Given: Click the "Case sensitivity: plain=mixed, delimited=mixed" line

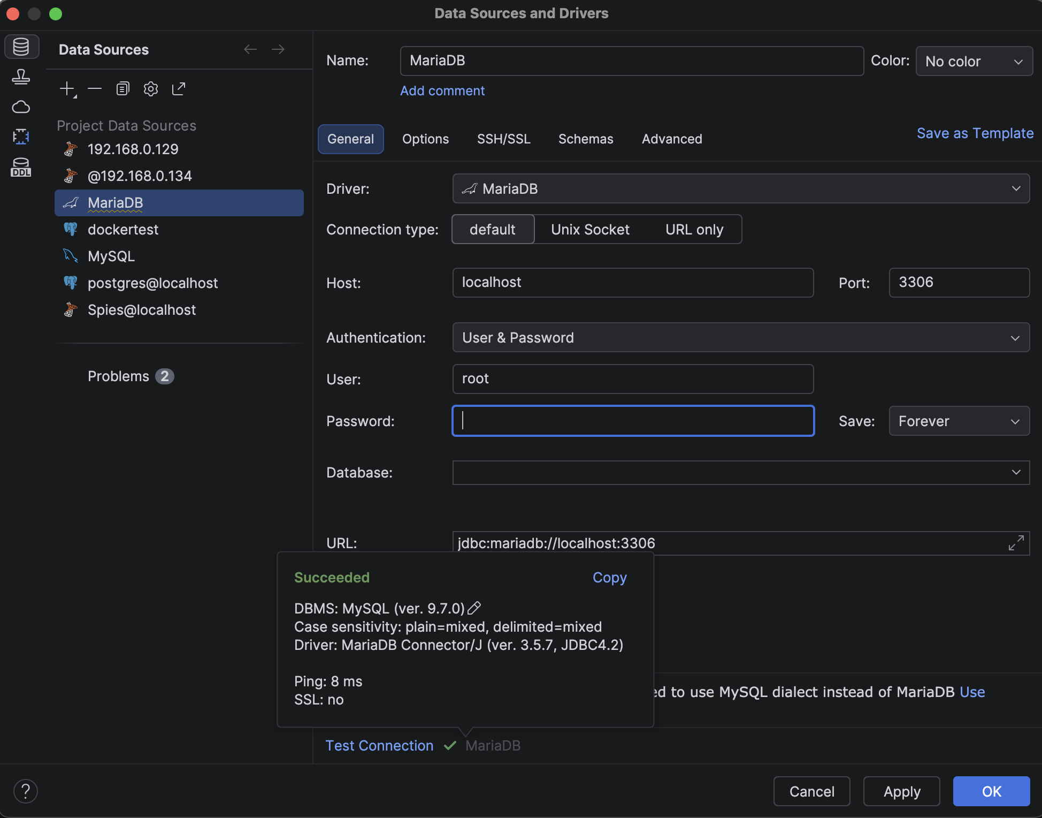Looking at the screenshot, I should pyautogui.click(x=448, y=627).
